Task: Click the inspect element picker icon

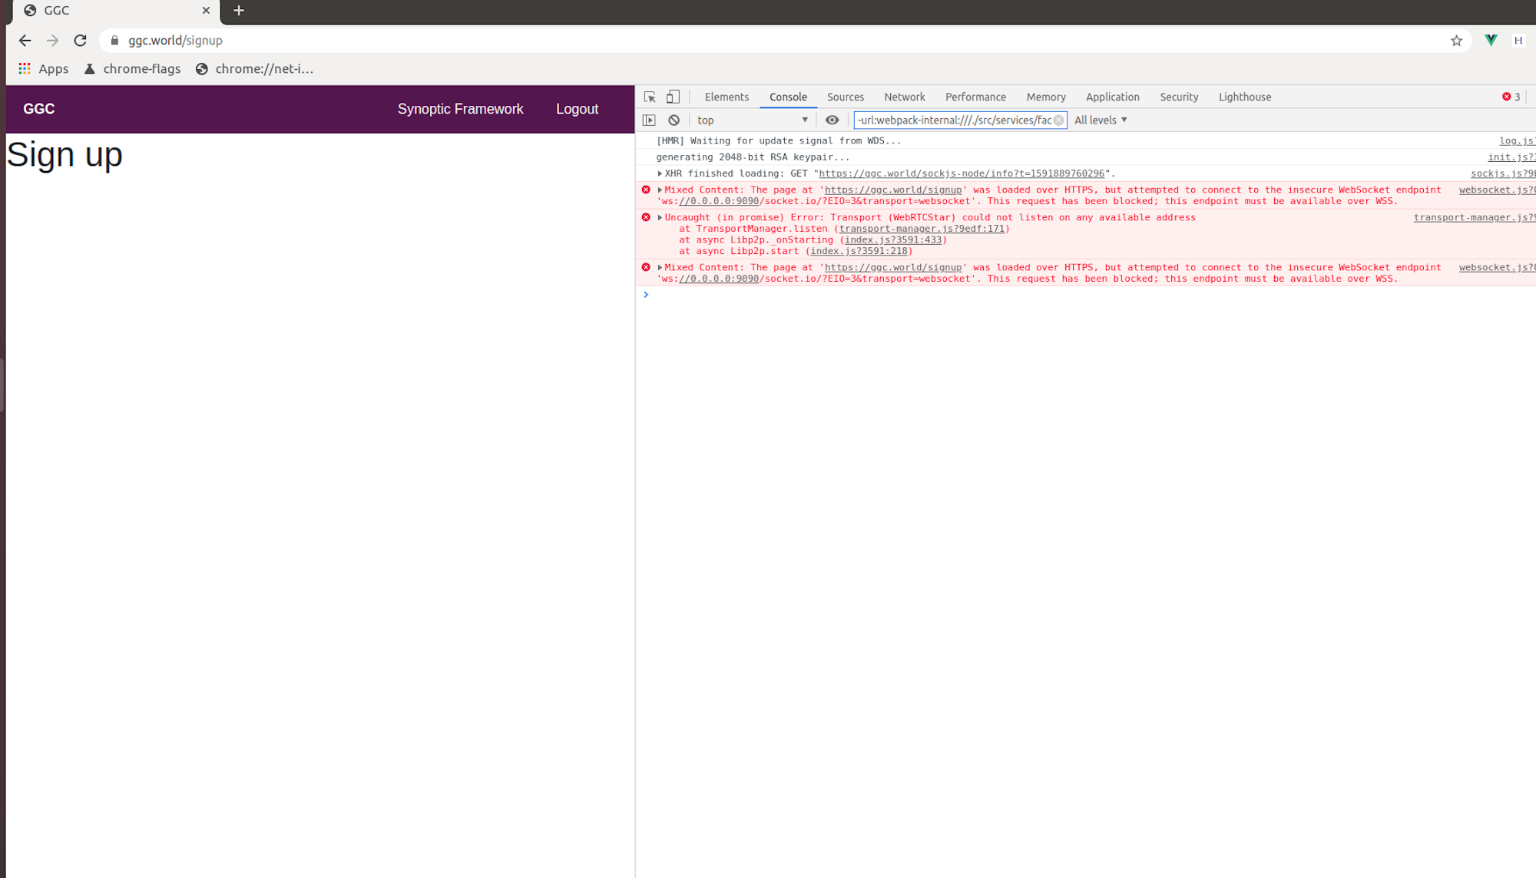Action: [650, 97]
